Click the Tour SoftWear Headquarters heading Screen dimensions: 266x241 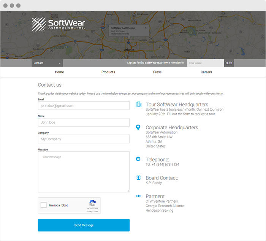[177, 105]
